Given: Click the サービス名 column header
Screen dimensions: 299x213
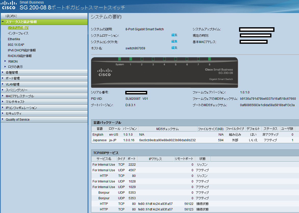Looking at the screenshot, I should (x=104, y=159).
